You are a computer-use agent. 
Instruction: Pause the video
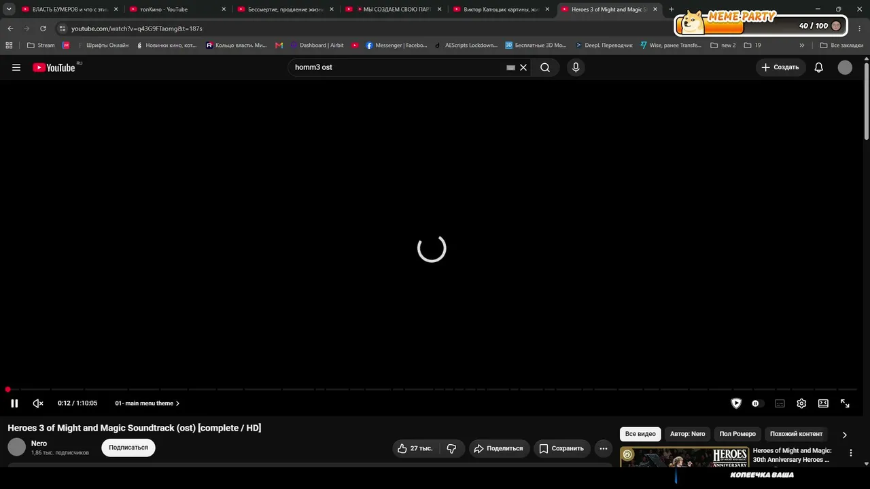point(14,403)
